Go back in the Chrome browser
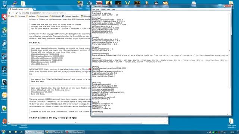 click(10, 13)
